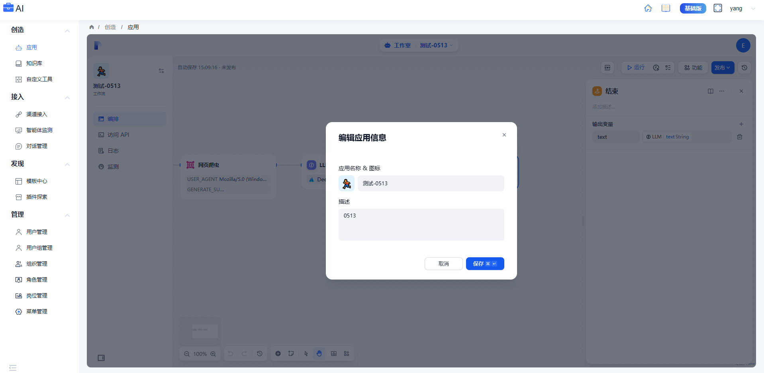Click the LLM text String variable selector

point(687,137)
